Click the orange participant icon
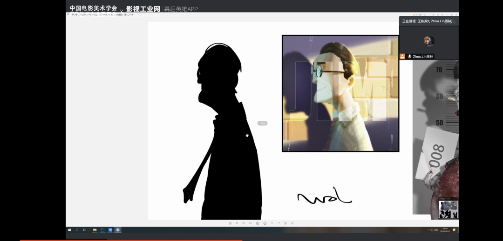 pyautogui.click(x=402, y=57)
